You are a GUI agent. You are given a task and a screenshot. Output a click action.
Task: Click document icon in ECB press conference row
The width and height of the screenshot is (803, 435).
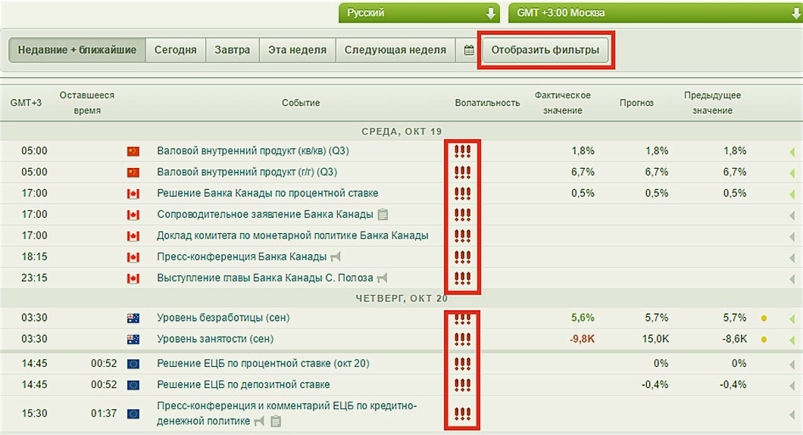276,421
